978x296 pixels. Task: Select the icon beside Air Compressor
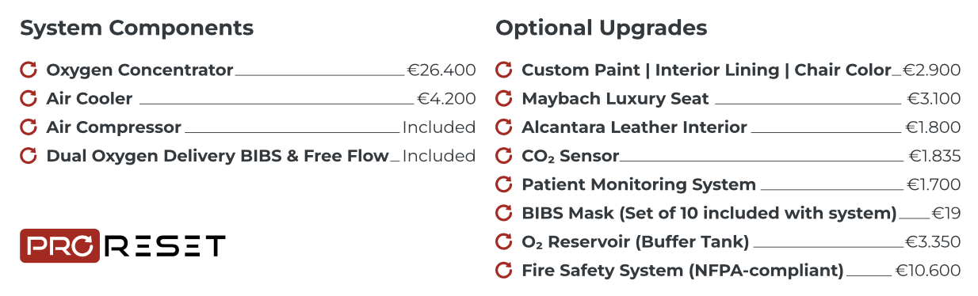(29, 127)
